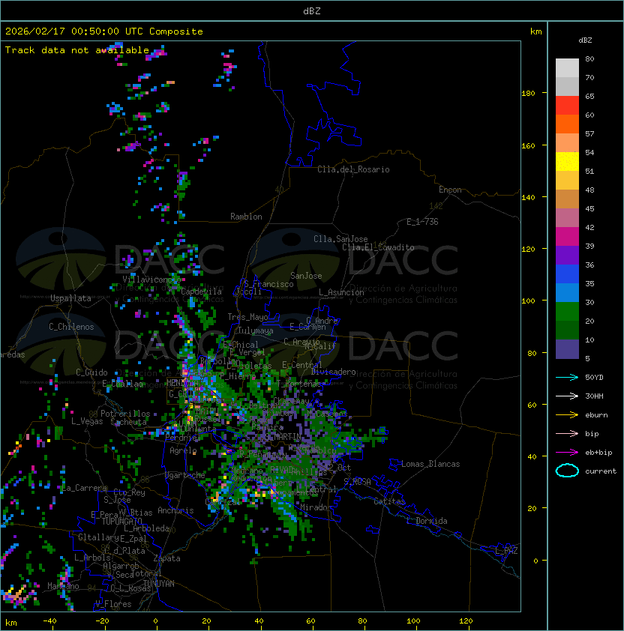Click the 'Tres_Mayo' map label

pos(247,317)
